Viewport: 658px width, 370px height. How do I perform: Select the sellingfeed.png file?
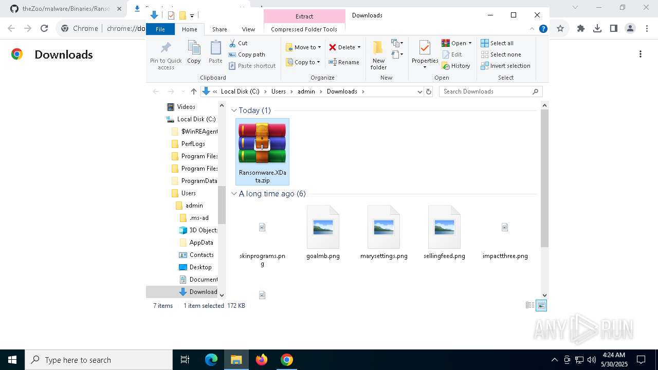[444, 233]
